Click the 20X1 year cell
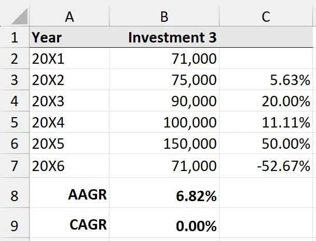316x241 pixels. [69, 59]
